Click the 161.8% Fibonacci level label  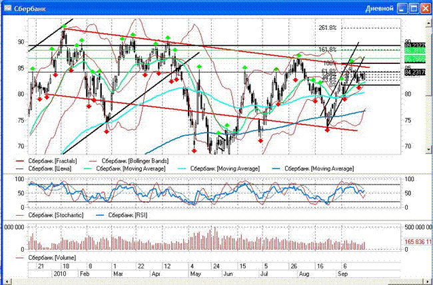328,50
